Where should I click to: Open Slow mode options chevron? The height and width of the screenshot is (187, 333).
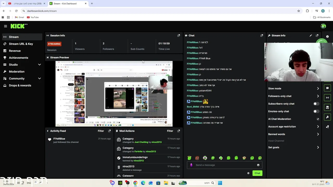pos(318,89)
